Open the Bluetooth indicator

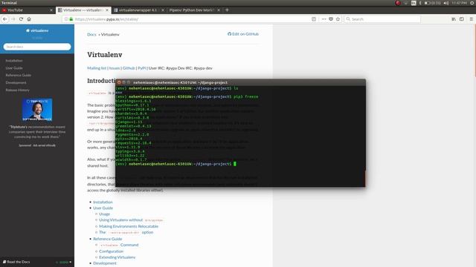pyautogui.click(x=420, y=3)
